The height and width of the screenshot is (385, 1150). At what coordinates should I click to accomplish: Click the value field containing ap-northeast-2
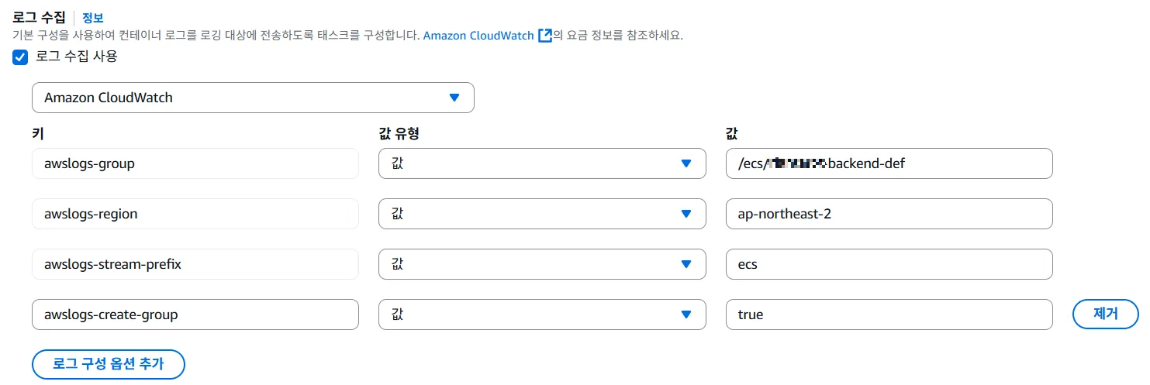tap(889, 214)
